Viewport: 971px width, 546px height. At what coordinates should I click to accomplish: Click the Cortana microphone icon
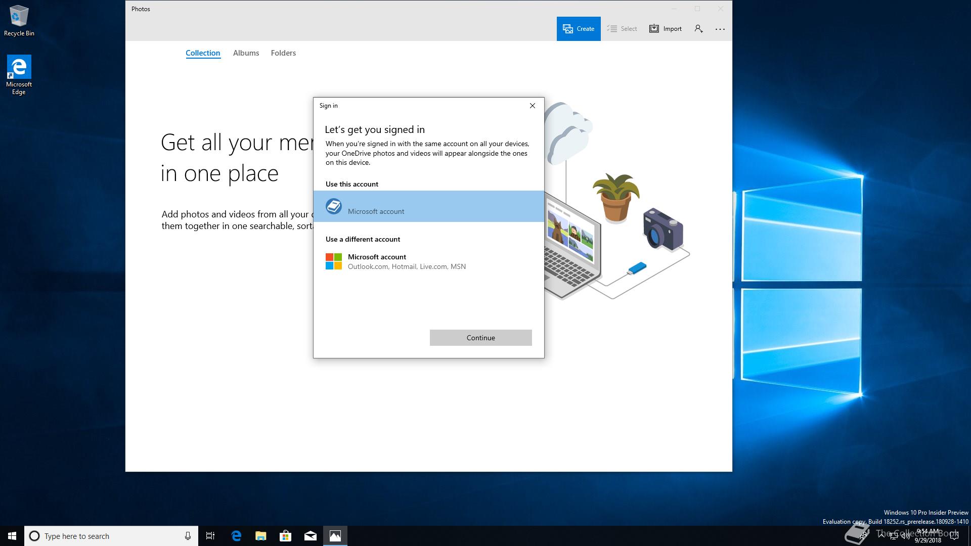click(x=188, y=536)
